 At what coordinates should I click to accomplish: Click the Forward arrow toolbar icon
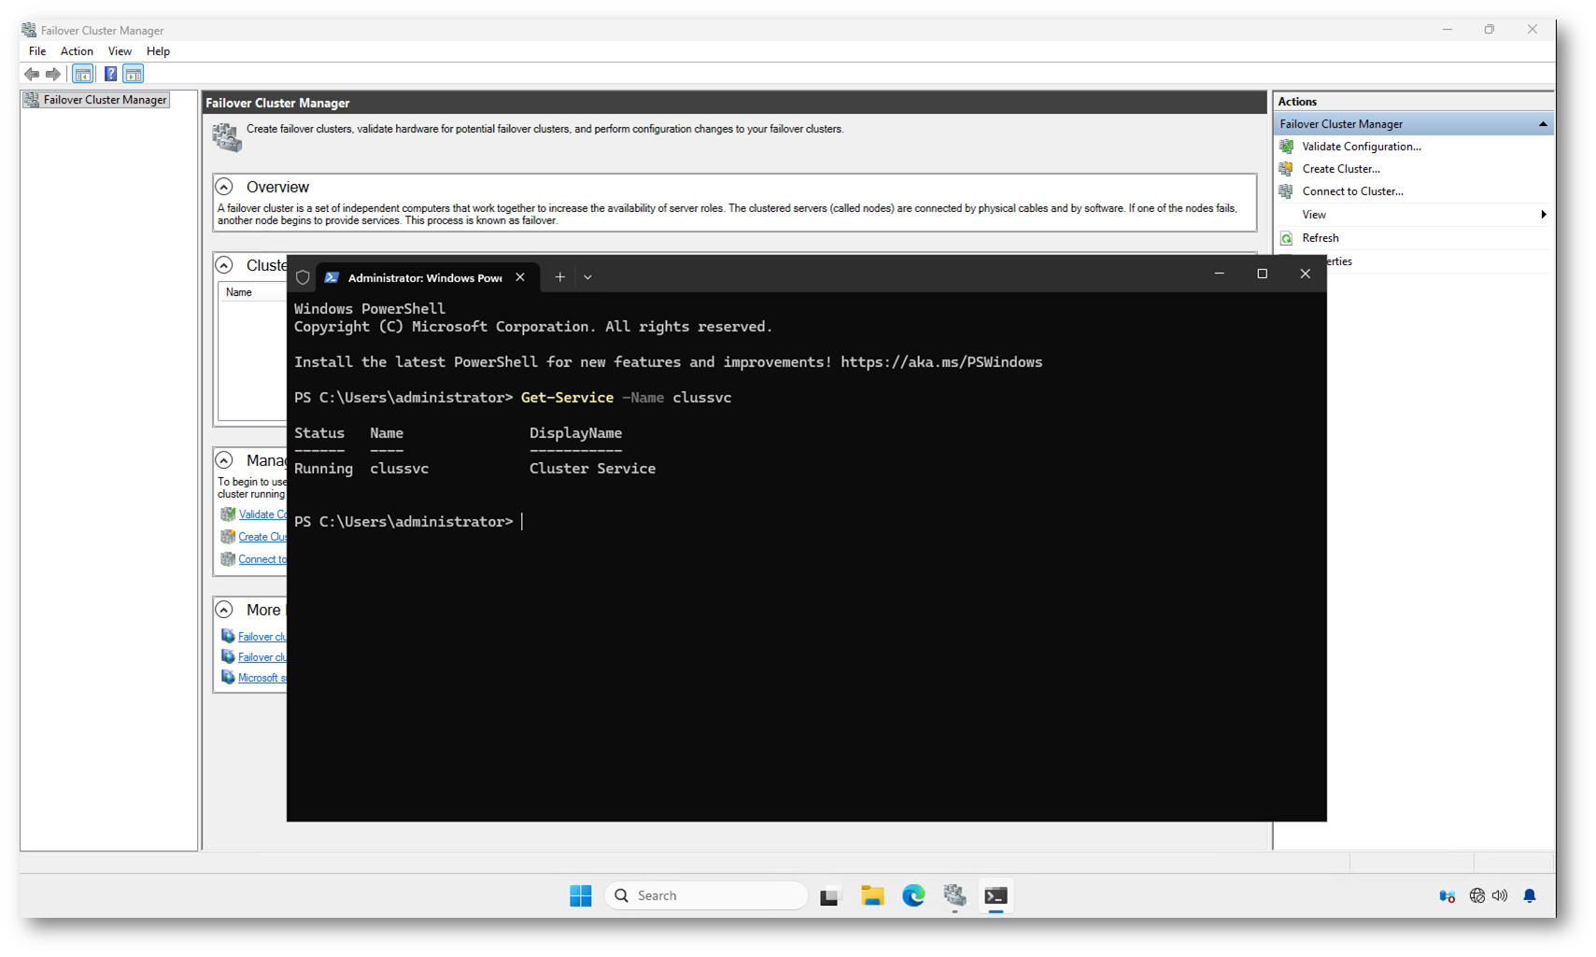pos(53,74)
